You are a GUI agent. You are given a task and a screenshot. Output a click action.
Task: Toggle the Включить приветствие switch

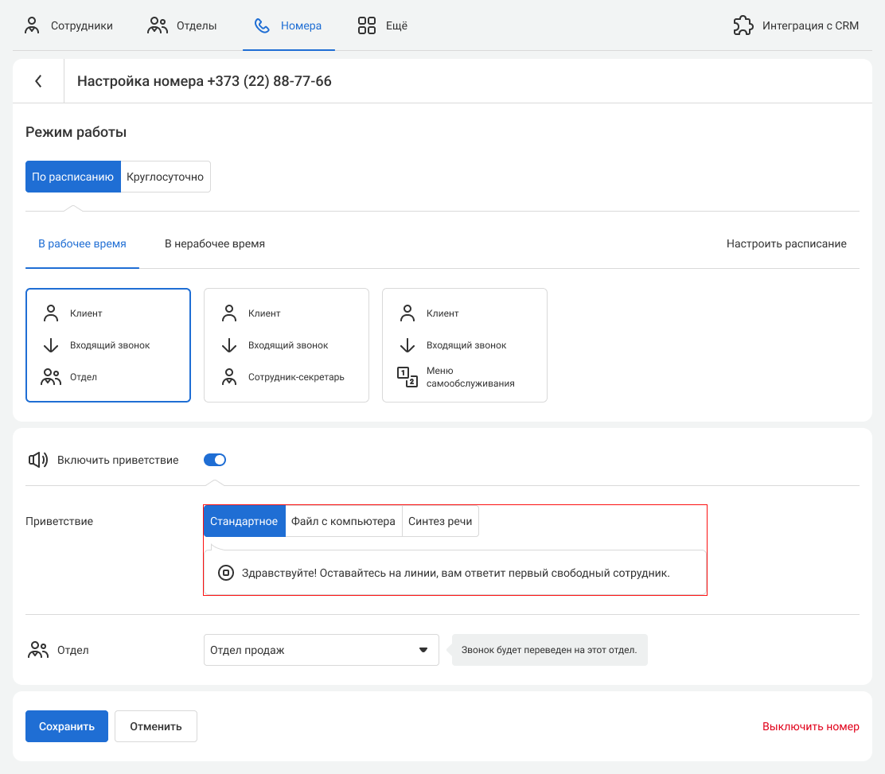point(215,460)
